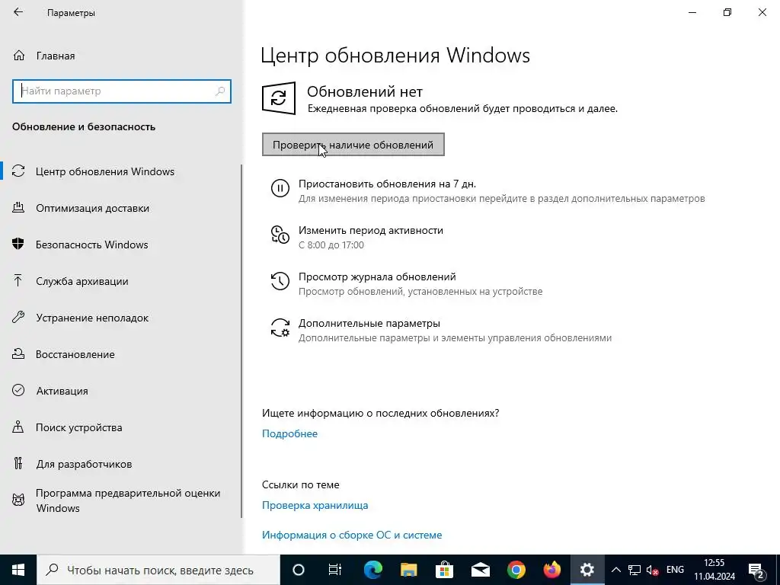Click the wrench icon for Устранение неполадок

coord(18,318)
